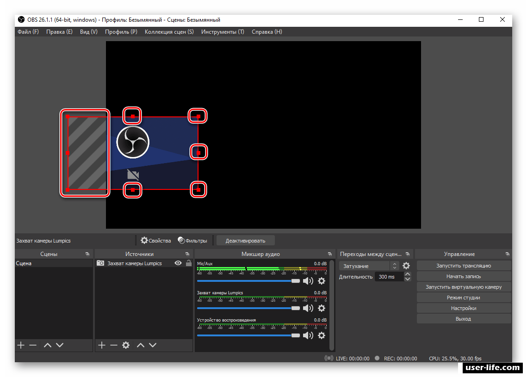Select the Захват камеры Lumpics source row

[x=144, y=263]
